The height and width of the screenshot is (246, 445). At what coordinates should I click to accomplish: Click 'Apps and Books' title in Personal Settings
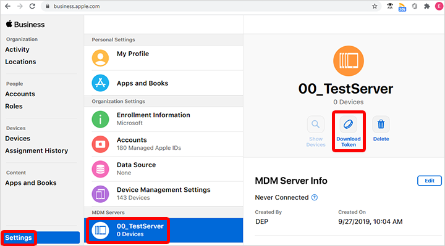[143, 83]
